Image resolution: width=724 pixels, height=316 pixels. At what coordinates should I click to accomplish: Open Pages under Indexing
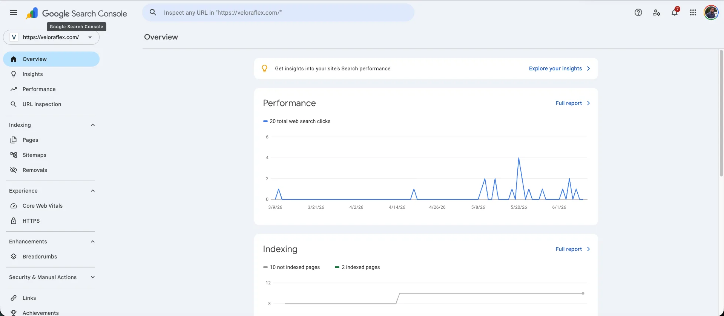tap(51, 140)
